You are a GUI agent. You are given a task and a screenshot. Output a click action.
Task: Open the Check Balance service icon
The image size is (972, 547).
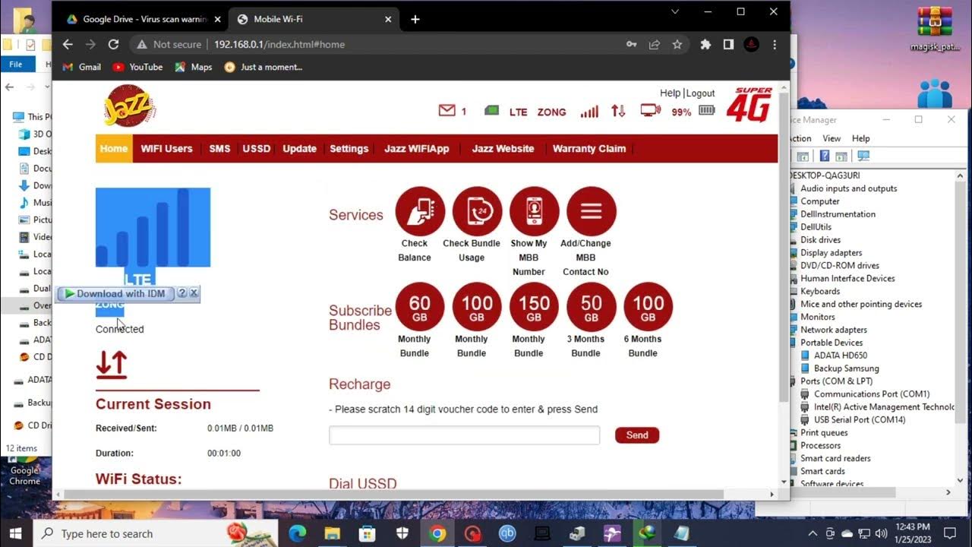418,211
